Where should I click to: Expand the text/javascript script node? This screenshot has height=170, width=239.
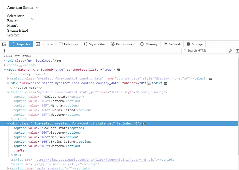click(x=8, y=168)
